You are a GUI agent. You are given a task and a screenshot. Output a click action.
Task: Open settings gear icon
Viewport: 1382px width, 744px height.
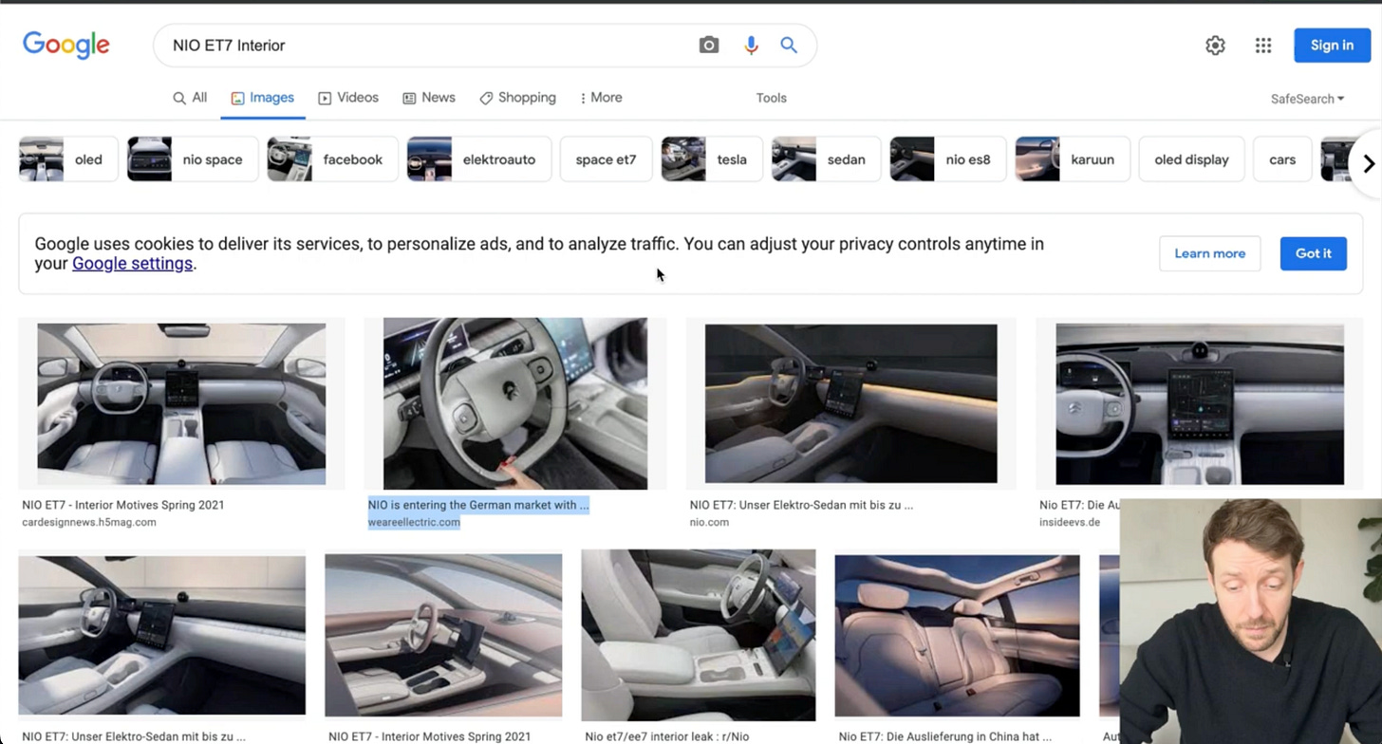tap(1215, 46)
